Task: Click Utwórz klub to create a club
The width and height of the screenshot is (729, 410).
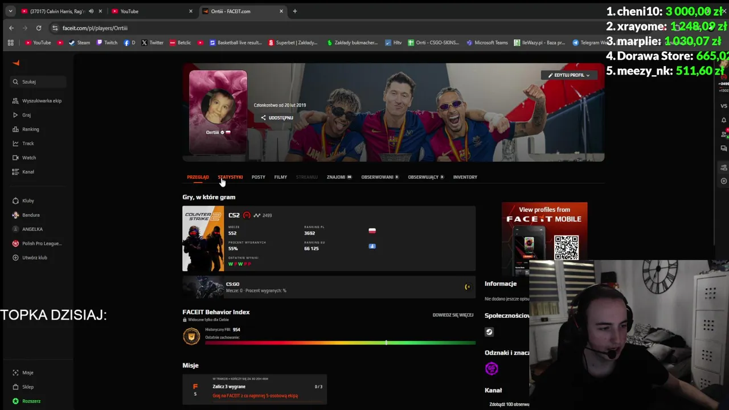Action: pos(30,258)
